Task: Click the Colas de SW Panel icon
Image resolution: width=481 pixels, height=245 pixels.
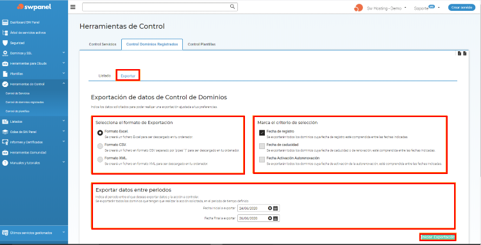Action: pyautogui.click(x=5, y=132)
